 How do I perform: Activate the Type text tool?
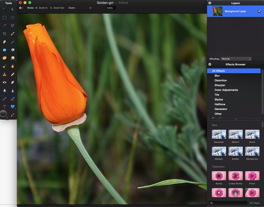tap(4, 107)
